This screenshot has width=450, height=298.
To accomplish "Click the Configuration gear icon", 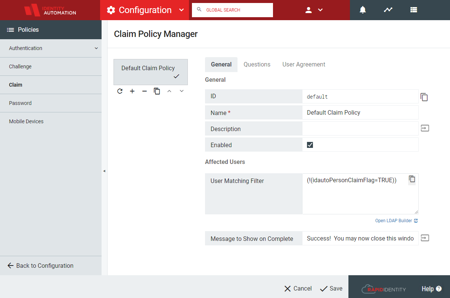I will click(x=111, y=10).
